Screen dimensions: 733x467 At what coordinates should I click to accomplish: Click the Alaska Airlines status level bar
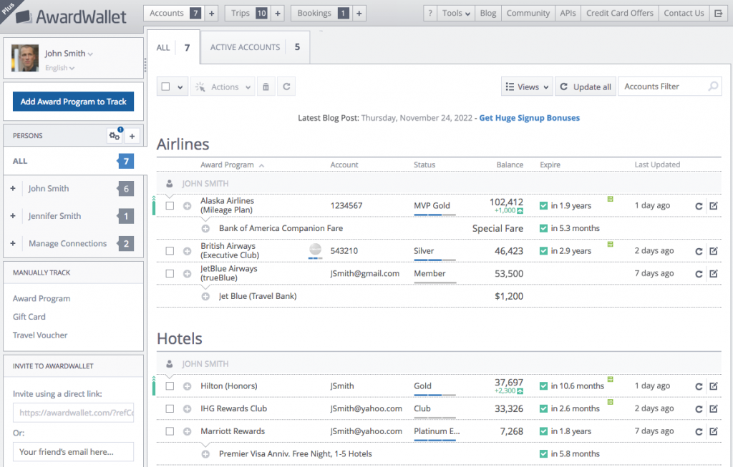pos(435,215)
